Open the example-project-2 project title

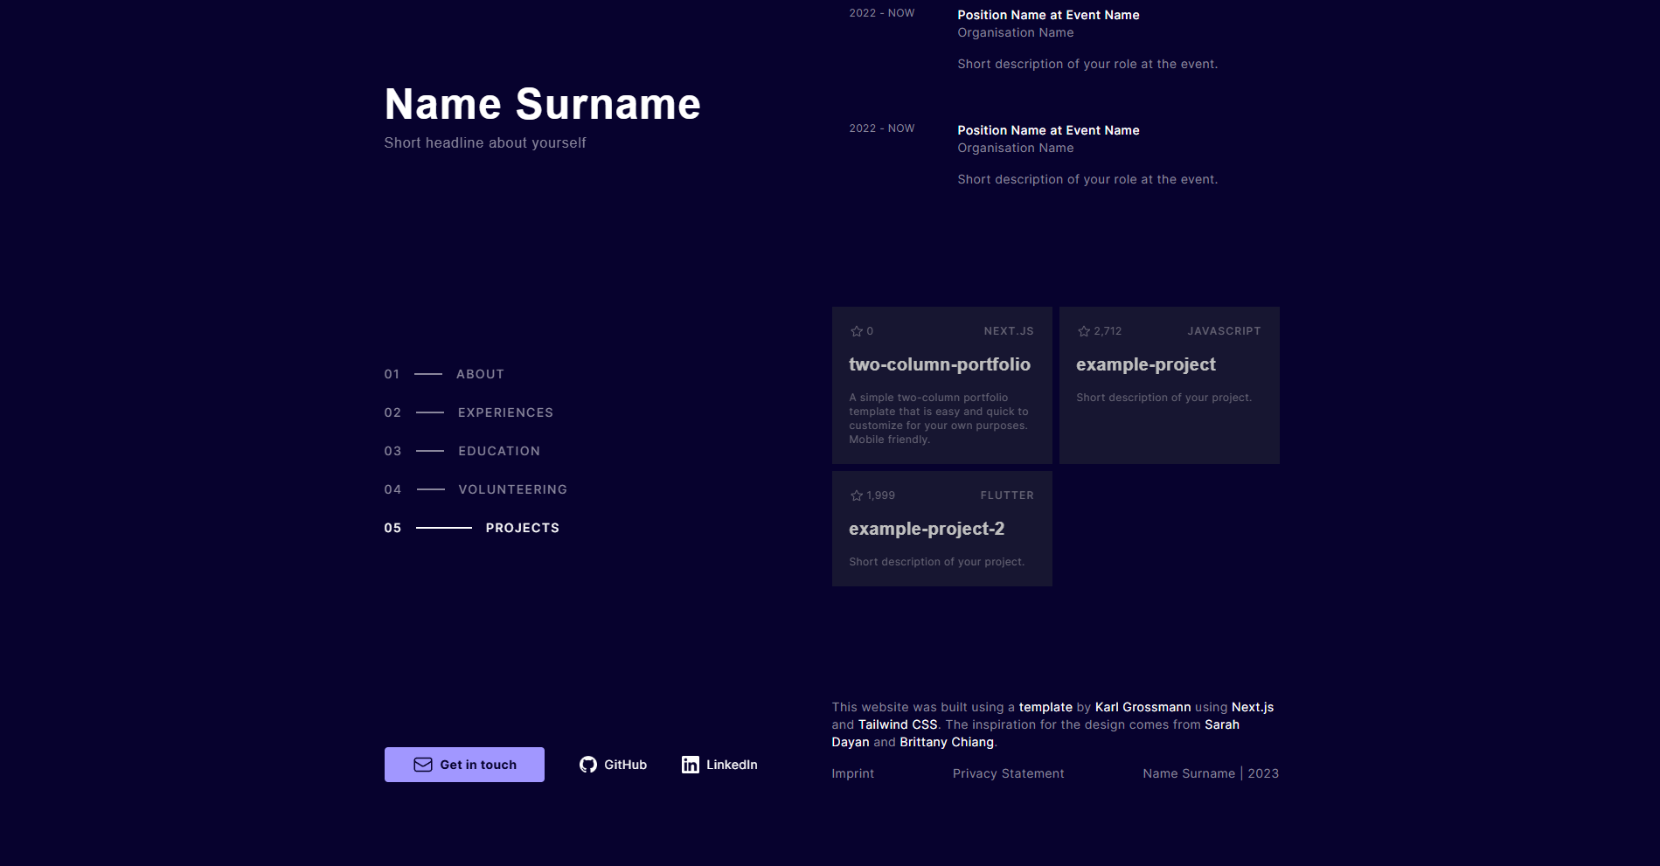(927, 529)
